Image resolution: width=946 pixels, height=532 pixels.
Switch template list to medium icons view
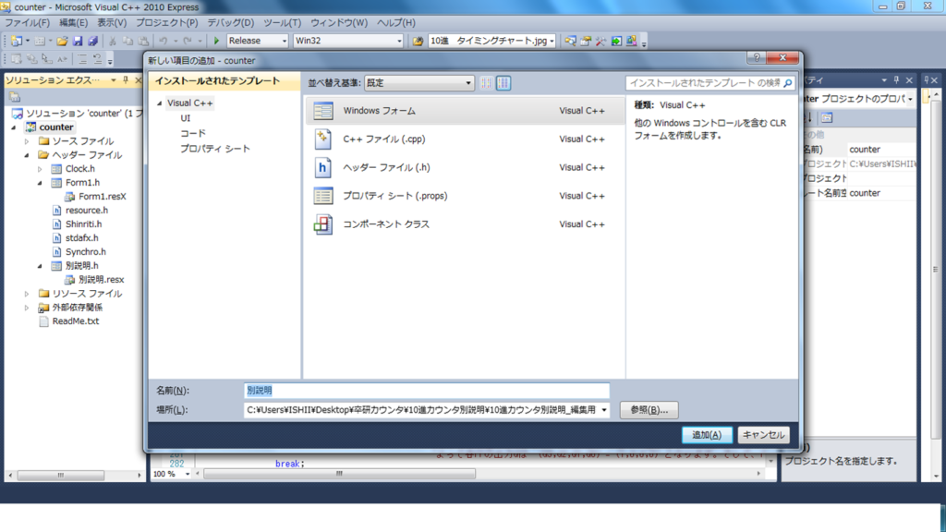(503, 83)
